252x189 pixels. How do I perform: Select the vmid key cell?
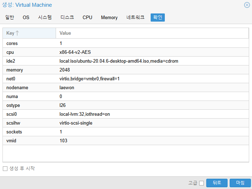[29, 141]
